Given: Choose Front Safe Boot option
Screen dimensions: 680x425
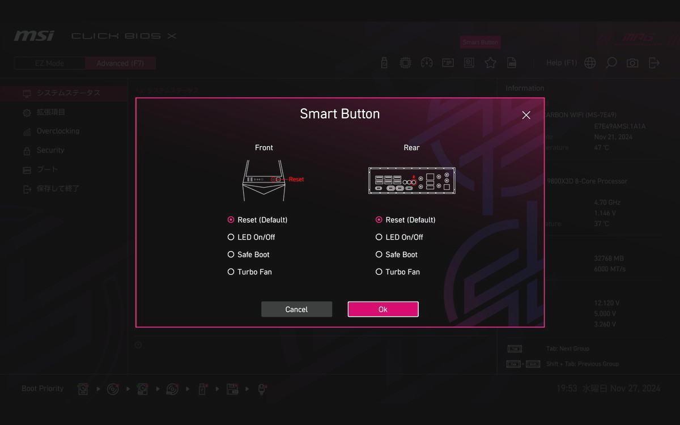Looking at the screenshot, I should pyautogui.click(x=248, y=254).
